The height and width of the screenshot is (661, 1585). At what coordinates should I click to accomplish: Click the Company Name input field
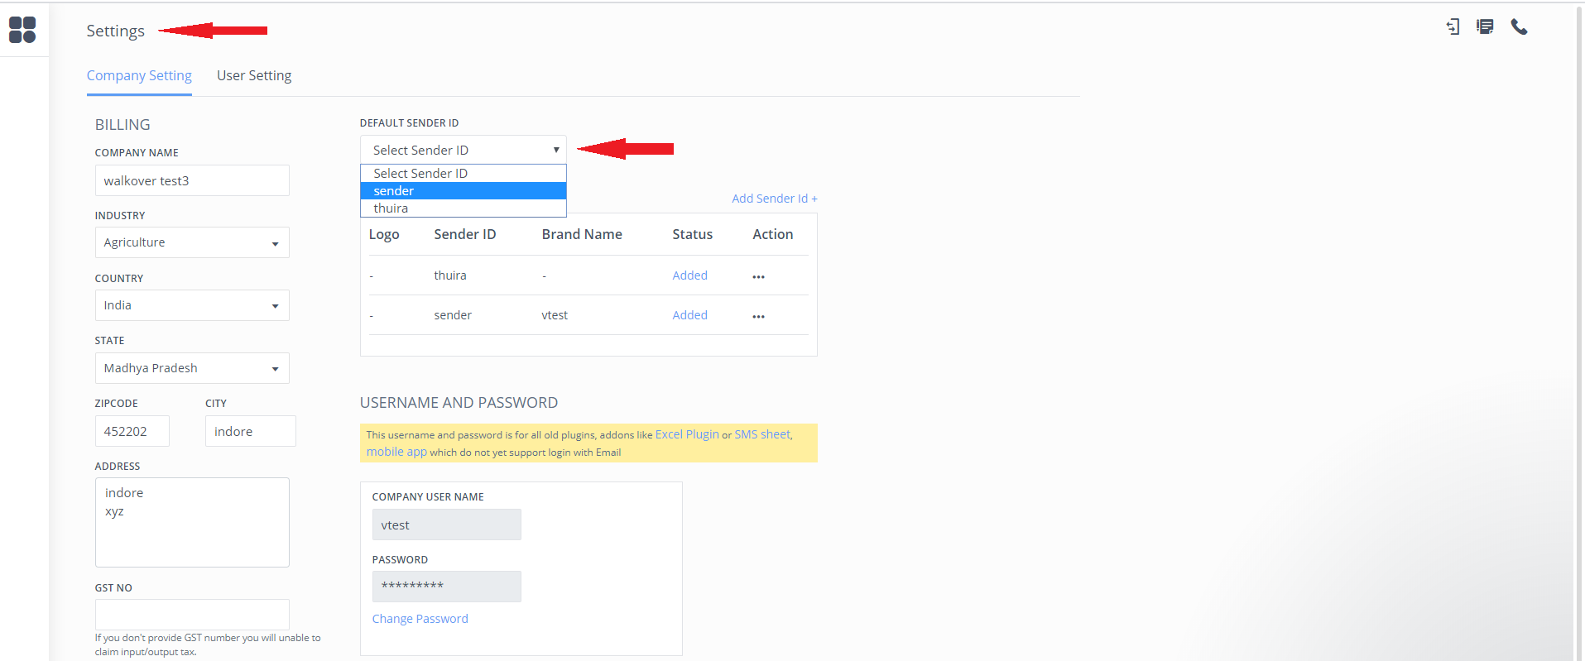click(x=192, y=180)
